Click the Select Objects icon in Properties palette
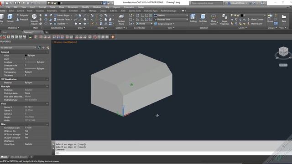Viewport: 292px width, 164px height. point(43,48)
